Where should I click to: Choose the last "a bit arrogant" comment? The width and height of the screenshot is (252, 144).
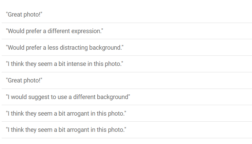click(x=66, y=130)
